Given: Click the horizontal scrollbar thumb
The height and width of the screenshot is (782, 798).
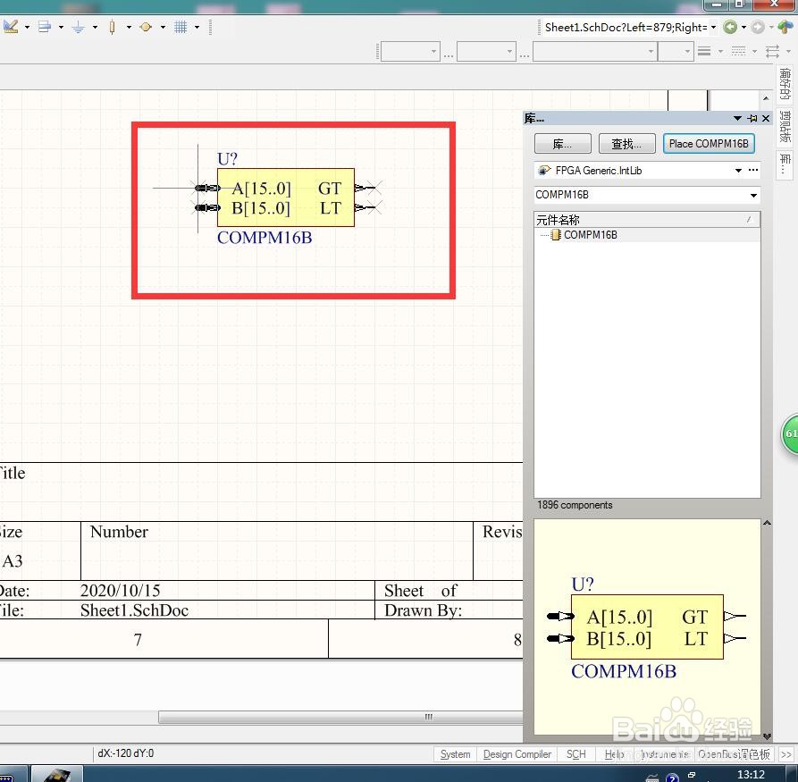Looking at the screenshot, I should [340, 717].
